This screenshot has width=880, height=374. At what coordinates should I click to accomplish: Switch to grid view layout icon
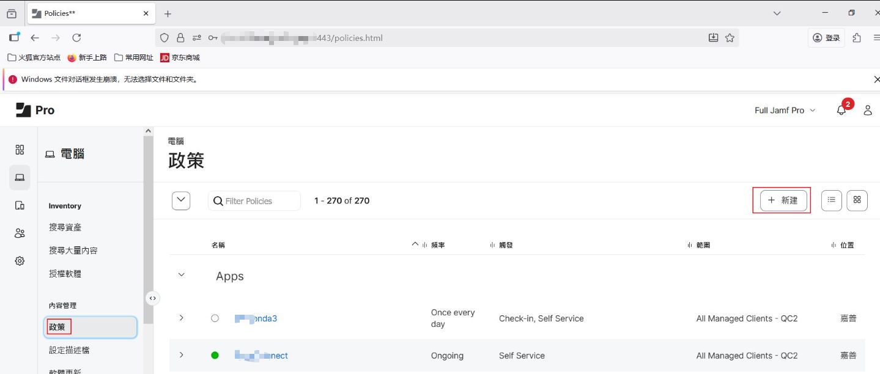pos(857,200)
